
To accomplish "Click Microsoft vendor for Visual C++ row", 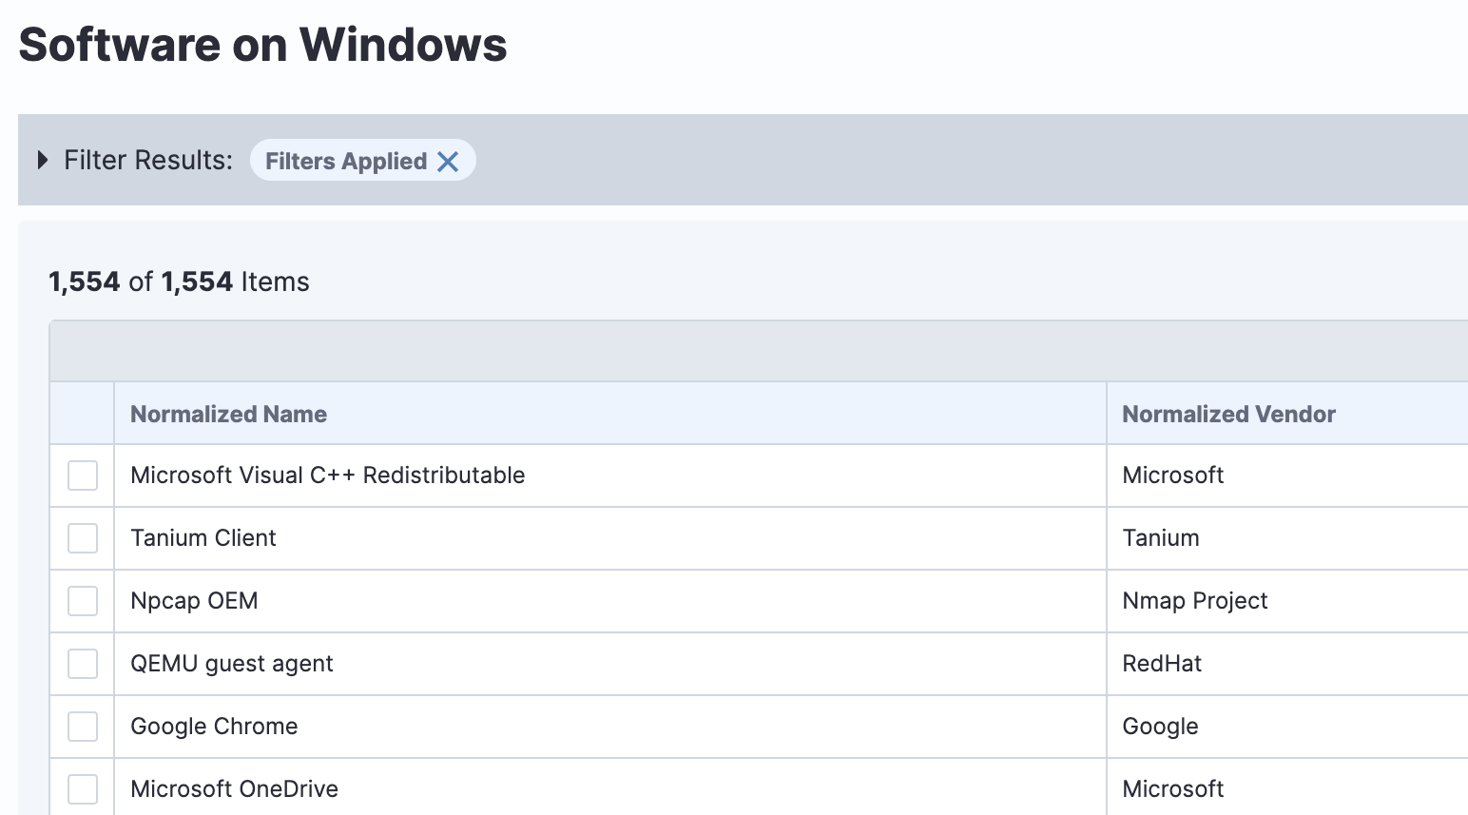I will point(1172,475).
